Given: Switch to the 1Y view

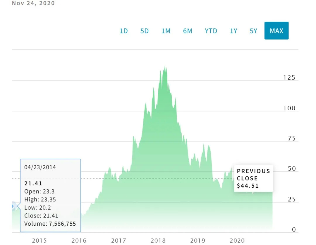Looking at the screenshot, I should (x=233, y=31).
